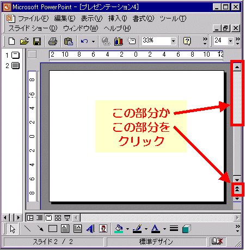Click the fill color paint bucket

coord(119,229)
